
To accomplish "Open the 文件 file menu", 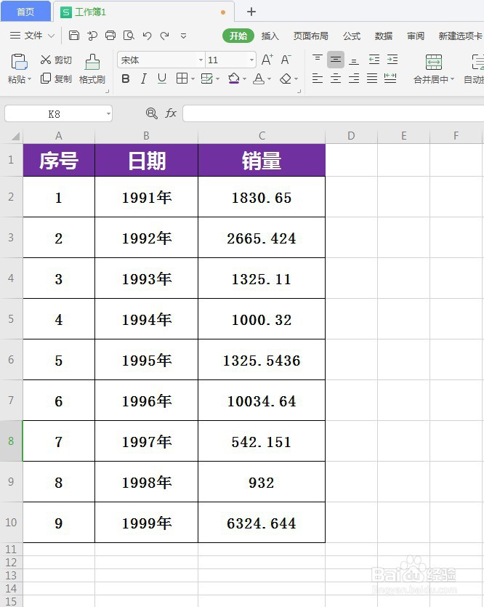I will click(x=32, y=36).
